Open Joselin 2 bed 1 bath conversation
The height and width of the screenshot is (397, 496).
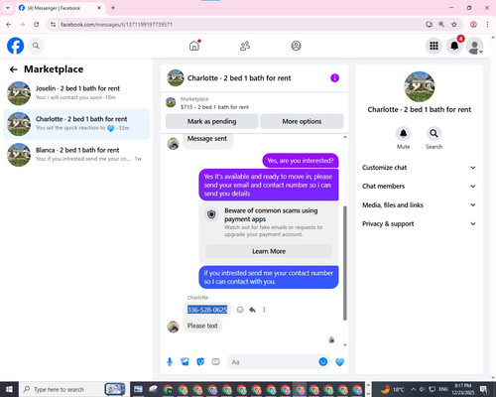tap(76, 93)
